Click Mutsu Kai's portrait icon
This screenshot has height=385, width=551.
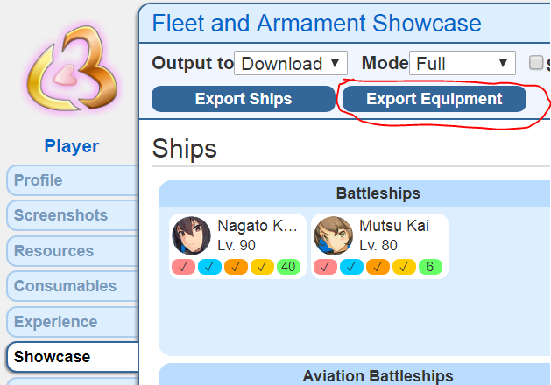[x=333, y=235]
